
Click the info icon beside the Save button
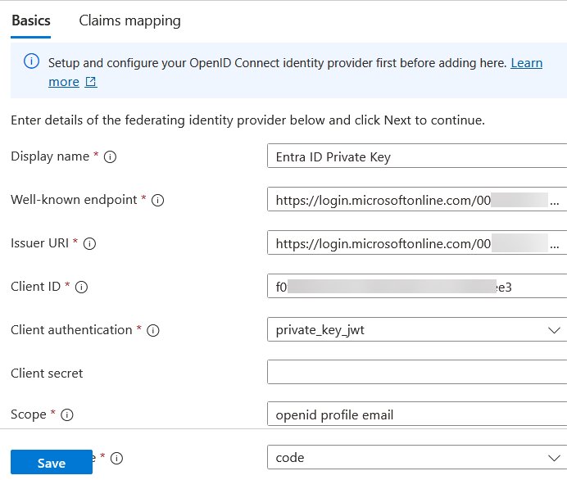pyautogui.click(x=116, y=459)
